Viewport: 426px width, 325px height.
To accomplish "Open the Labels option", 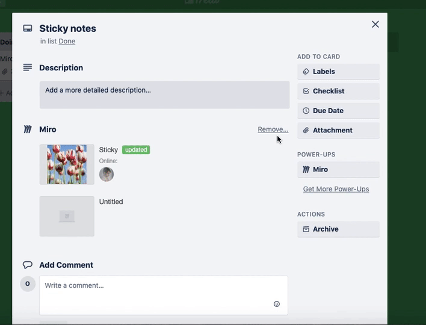I will point(338,72).
